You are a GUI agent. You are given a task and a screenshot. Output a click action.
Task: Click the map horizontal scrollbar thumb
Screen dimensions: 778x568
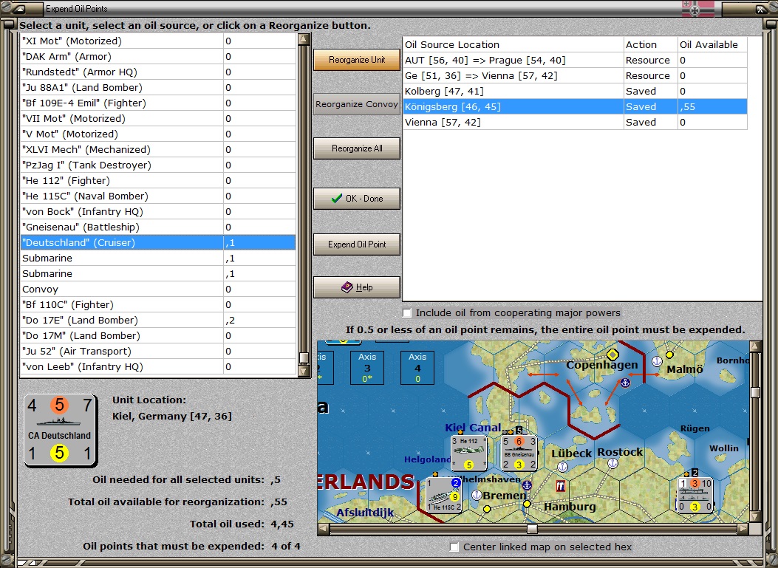[532, 529]
